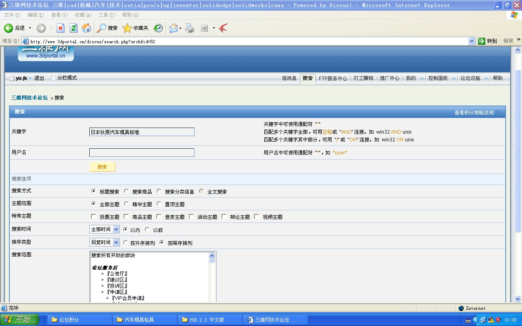Click the 关键字 keyword input field
Viewport: 522px width, 326px height.
pos(142,132)
